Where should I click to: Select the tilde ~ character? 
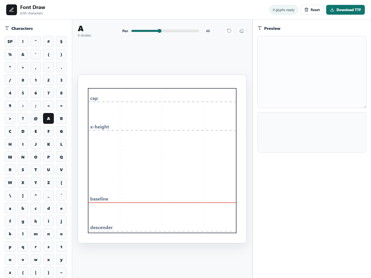pyautogui.click(x=61, y=272)
